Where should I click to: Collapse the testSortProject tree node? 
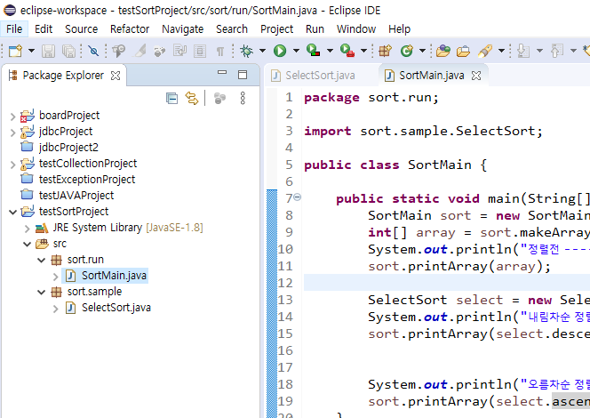[12, 212]
